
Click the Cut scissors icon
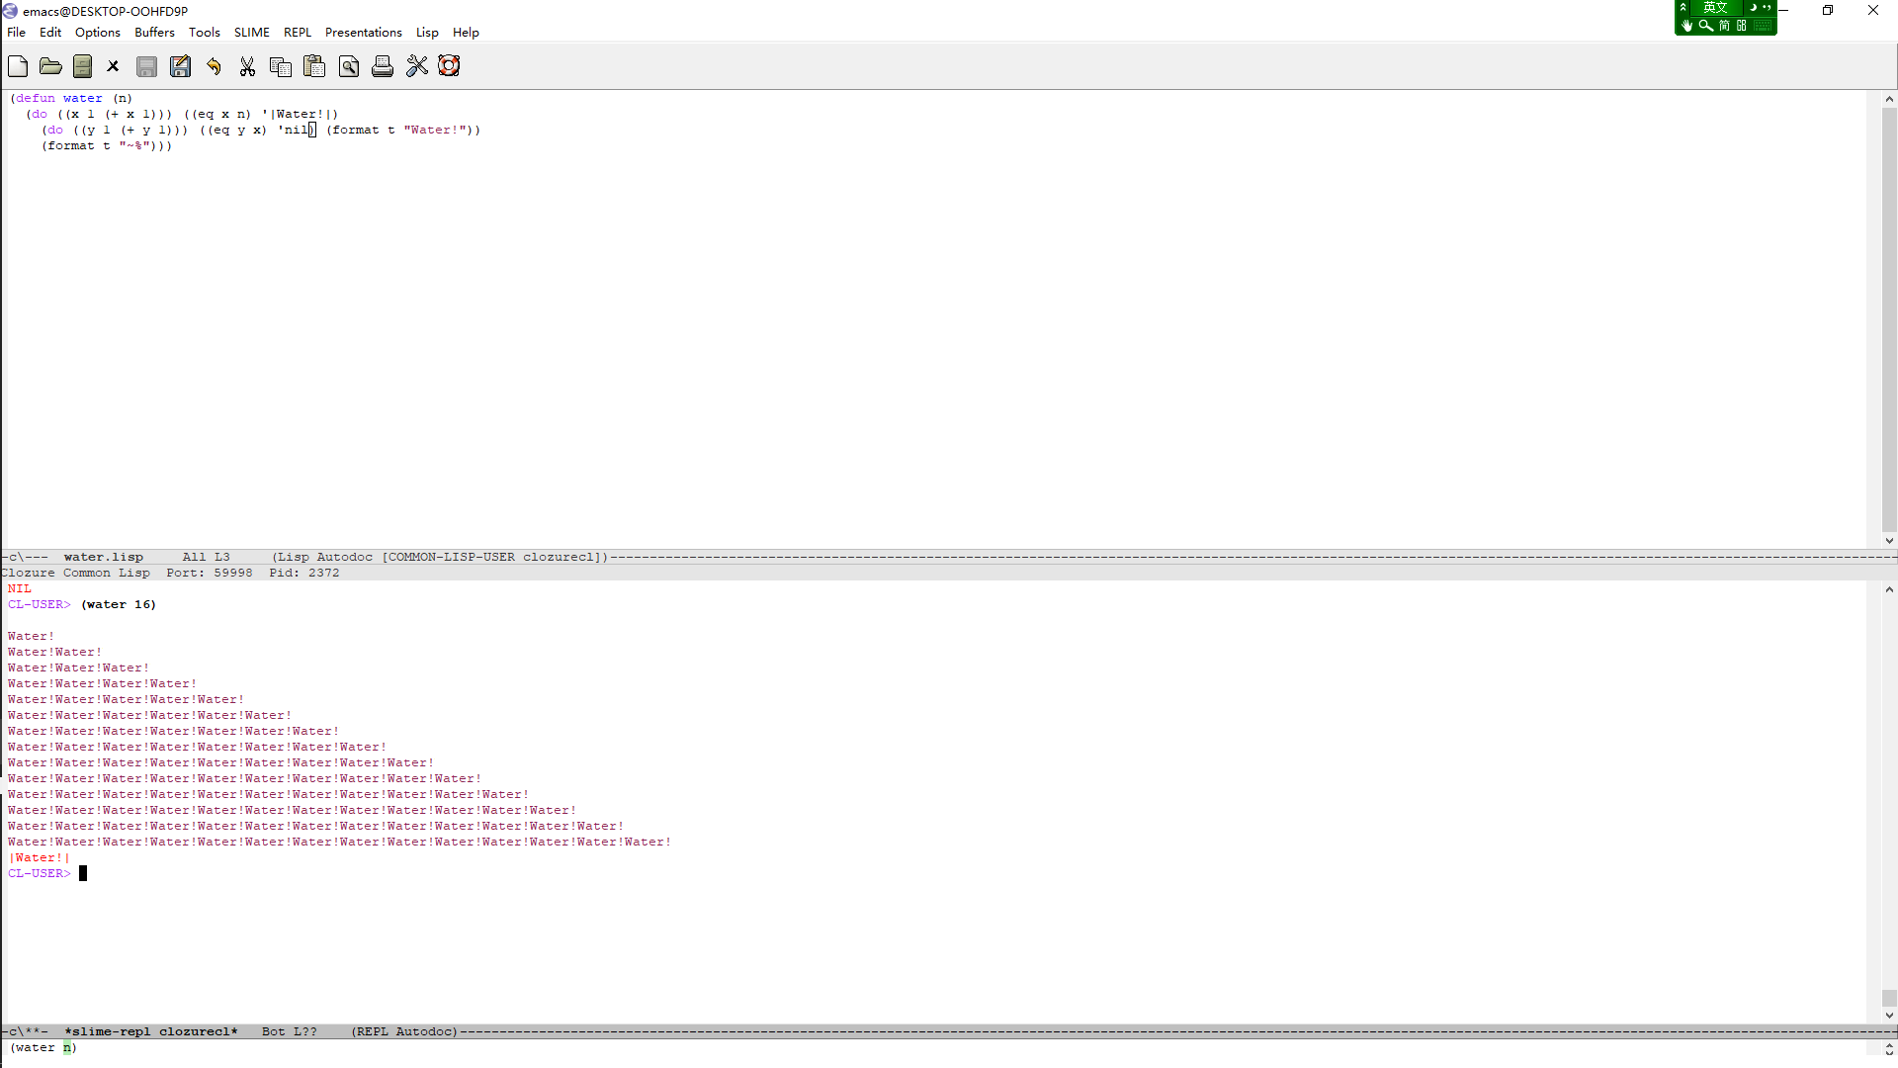coord(247,66)
